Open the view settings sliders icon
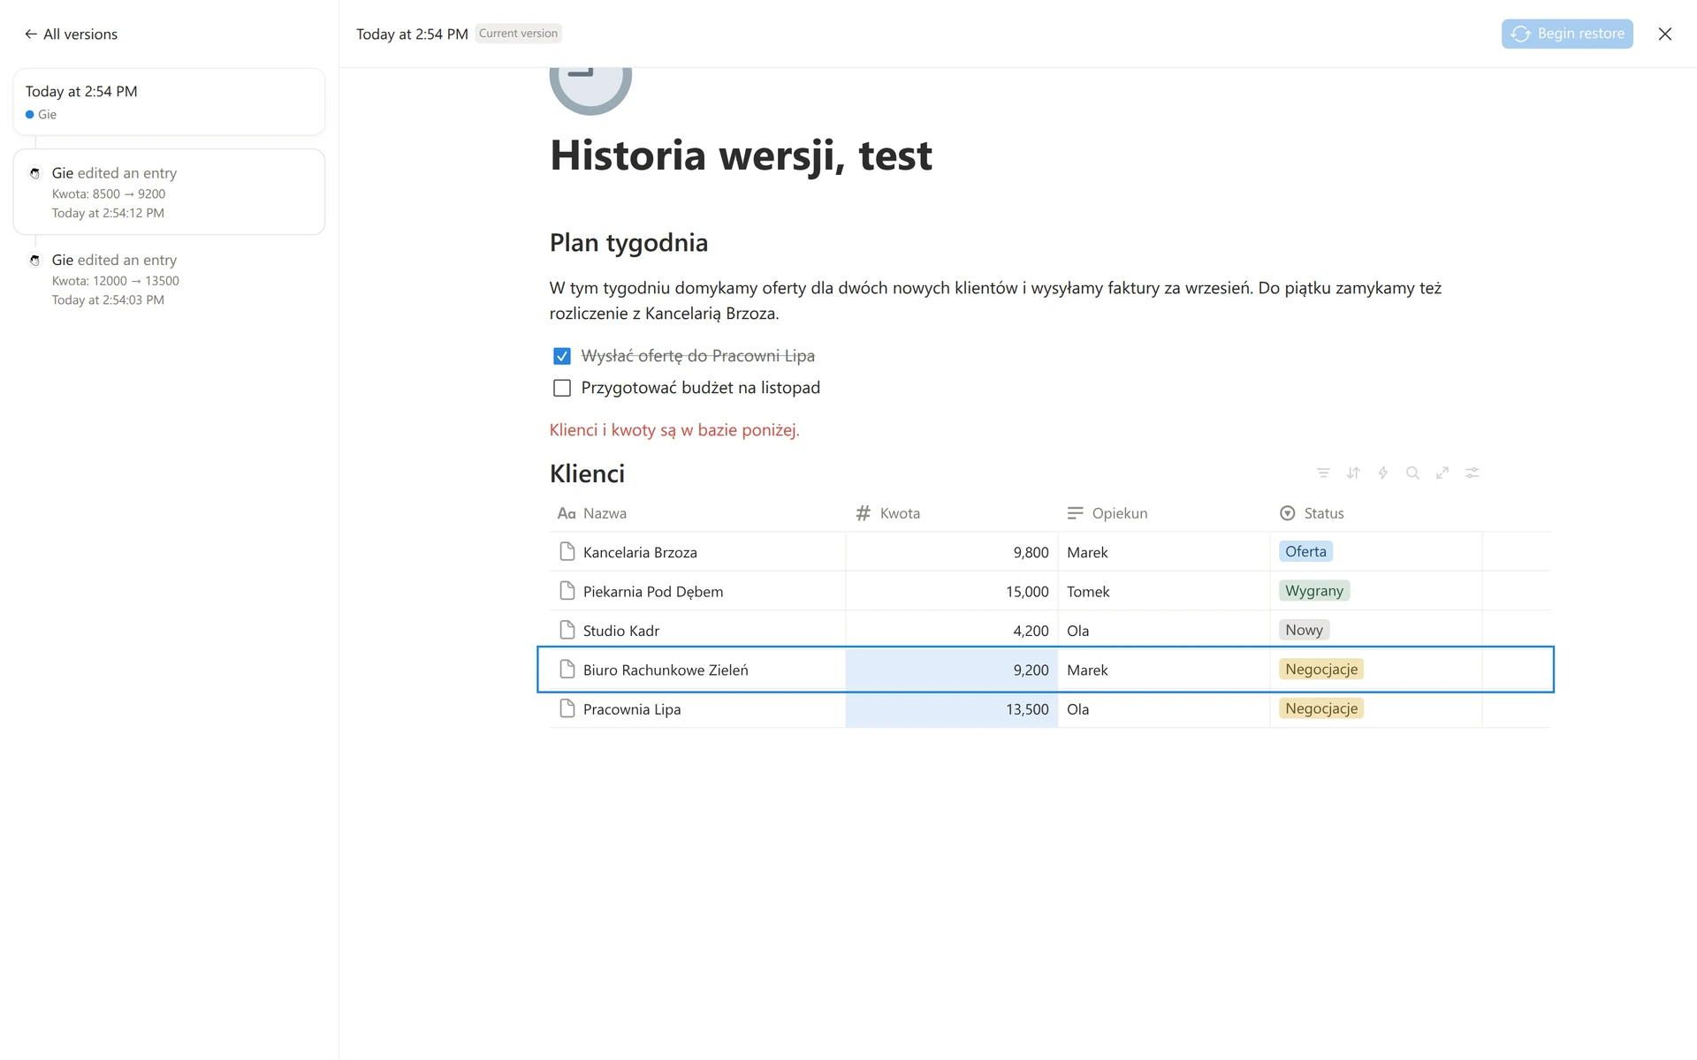 (1473, 473)
